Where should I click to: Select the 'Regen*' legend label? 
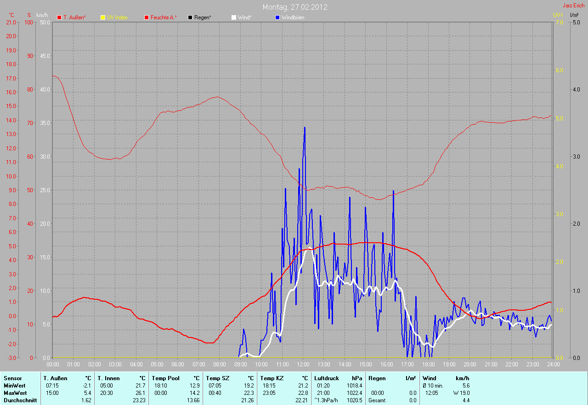(x=203, y=17)
